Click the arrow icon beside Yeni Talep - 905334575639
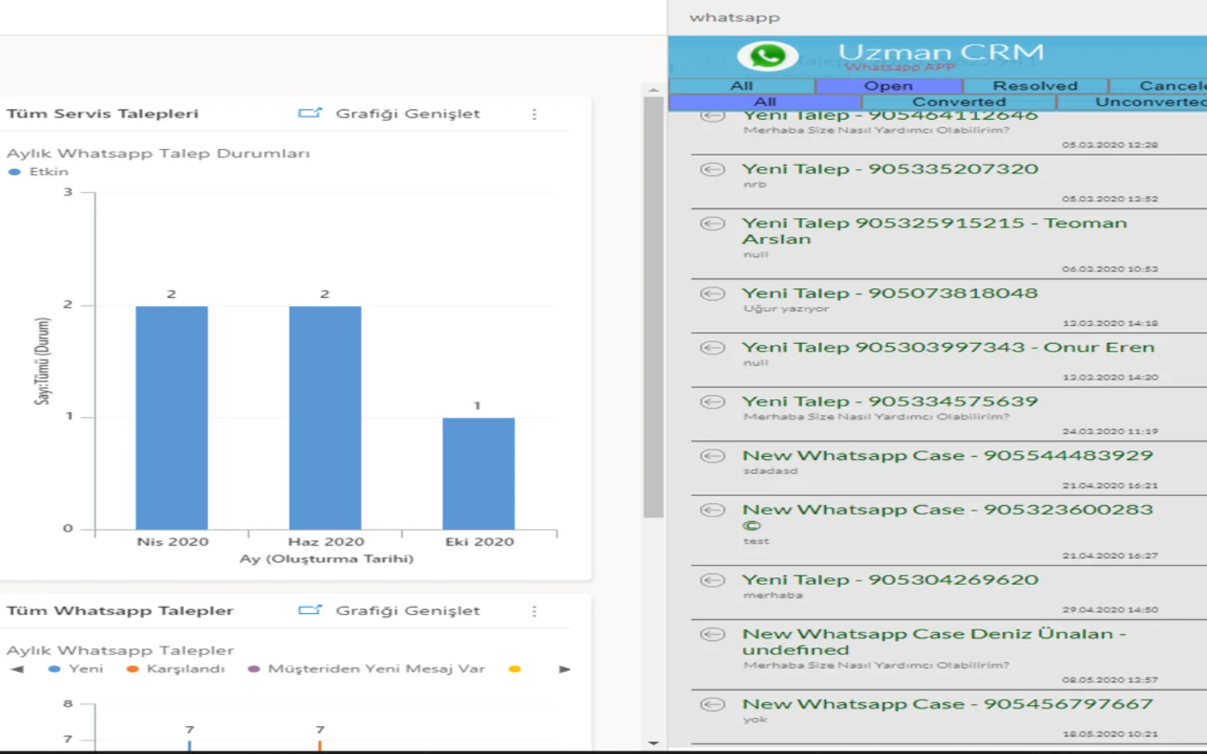This screenshot has width=1207, height=754. pos(712,403)
